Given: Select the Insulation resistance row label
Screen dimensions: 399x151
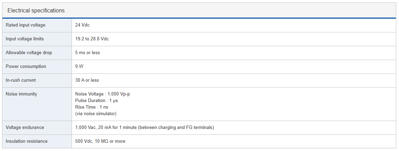Looking at the screenshot, I should [27, 141].
